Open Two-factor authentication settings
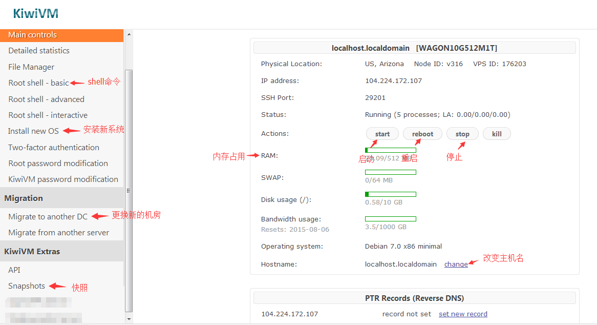This screenshot has height=325, width=597. click(54, 148)
